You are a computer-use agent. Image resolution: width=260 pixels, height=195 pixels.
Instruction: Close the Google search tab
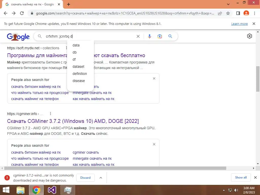pyautogui.click(x=59, y=4)
